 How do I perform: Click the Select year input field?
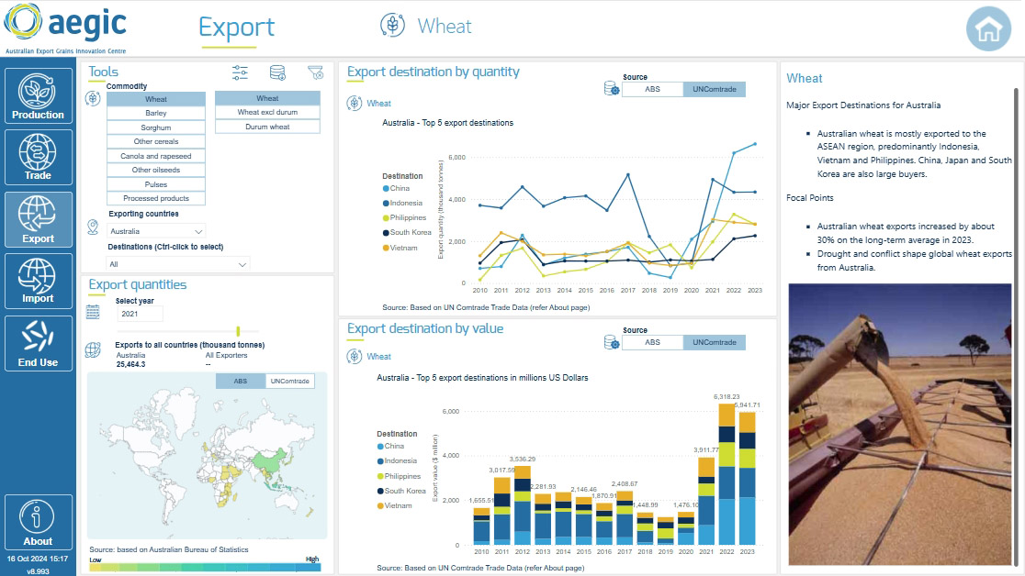pyautogui.click(x=140, y=314)
